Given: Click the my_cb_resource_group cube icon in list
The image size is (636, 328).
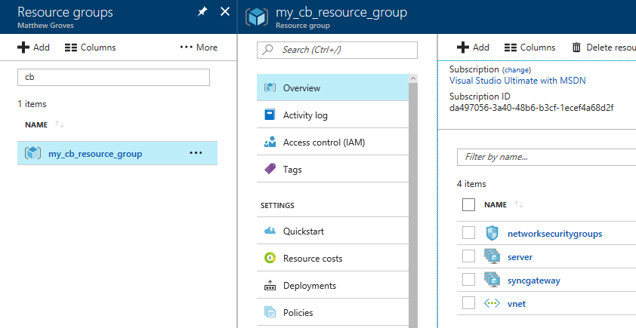Looking at the screenshot, I should click(x=32, y=153).
